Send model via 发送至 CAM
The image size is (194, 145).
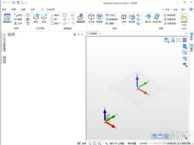[x=184, y=20]
